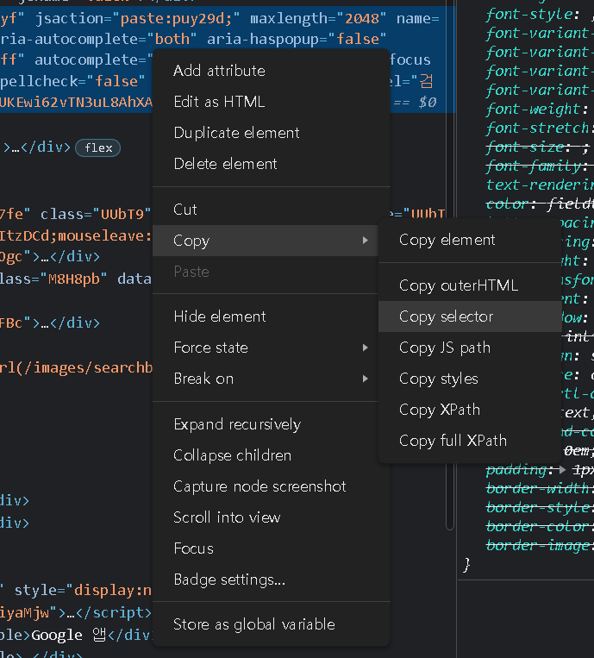Screen dimensions: 594x658
Task: Choose Scroll into view
Action: pyautogui.click(x=271, y=517)
